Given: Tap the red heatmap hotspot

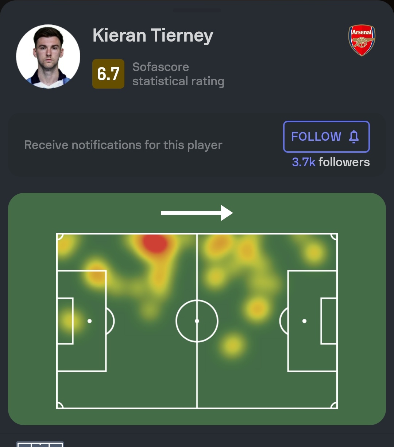Looking at the screenshot, I should [x=155, y=243].
